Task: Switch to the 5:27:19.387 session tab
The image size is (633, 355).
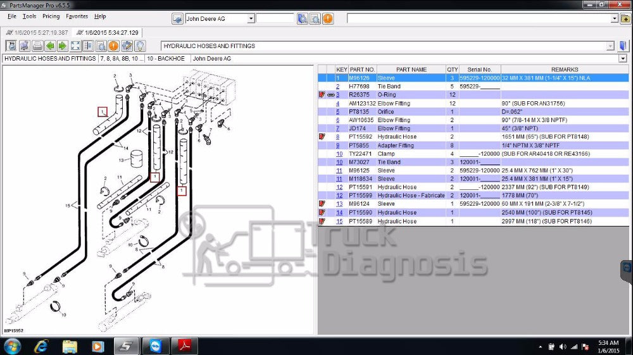Action: click(x=35, y=32)
